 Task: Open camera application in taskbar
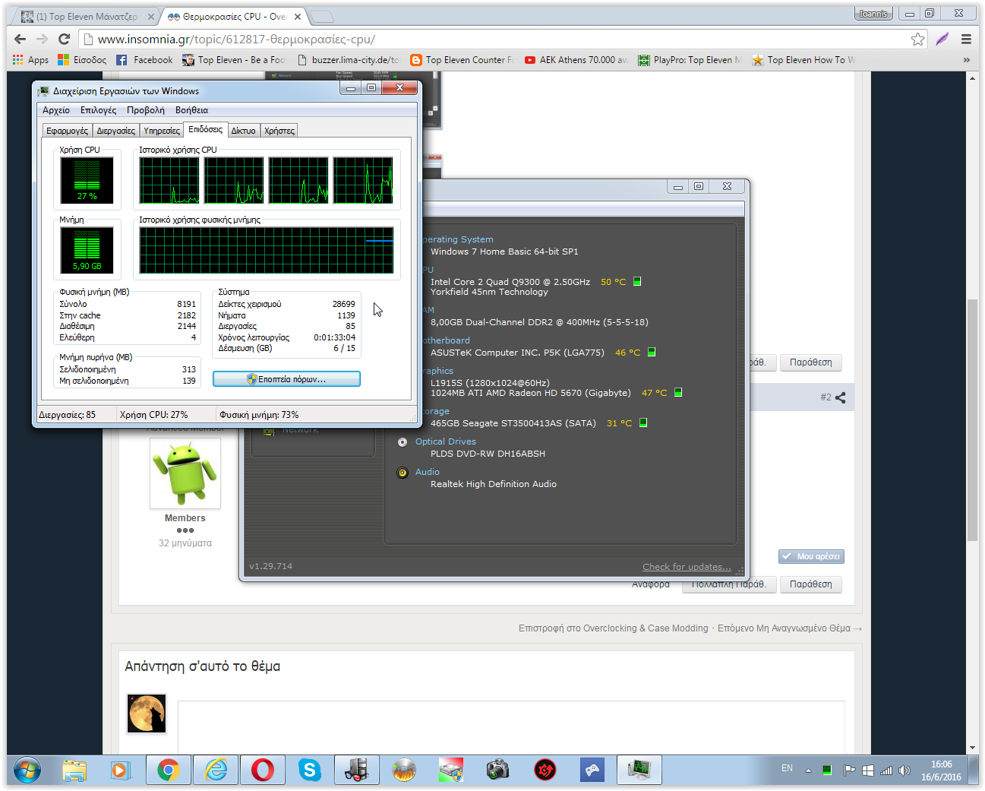[498, 770]
